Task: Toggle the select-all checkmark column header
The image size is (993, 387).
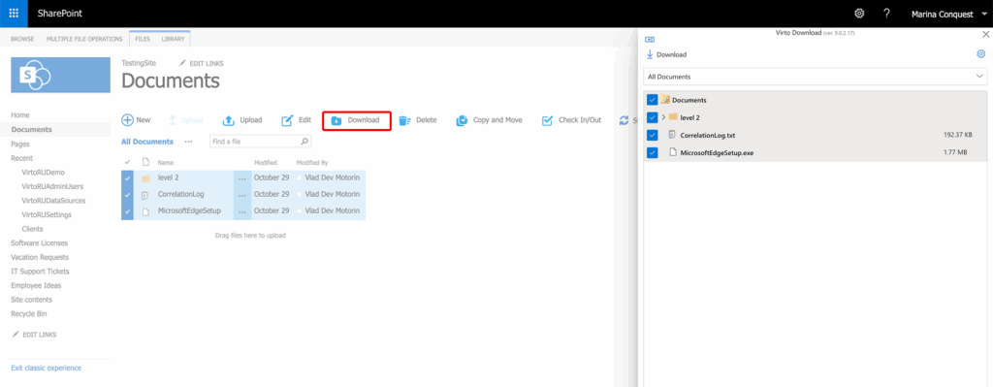Action: tap(127, 163)
